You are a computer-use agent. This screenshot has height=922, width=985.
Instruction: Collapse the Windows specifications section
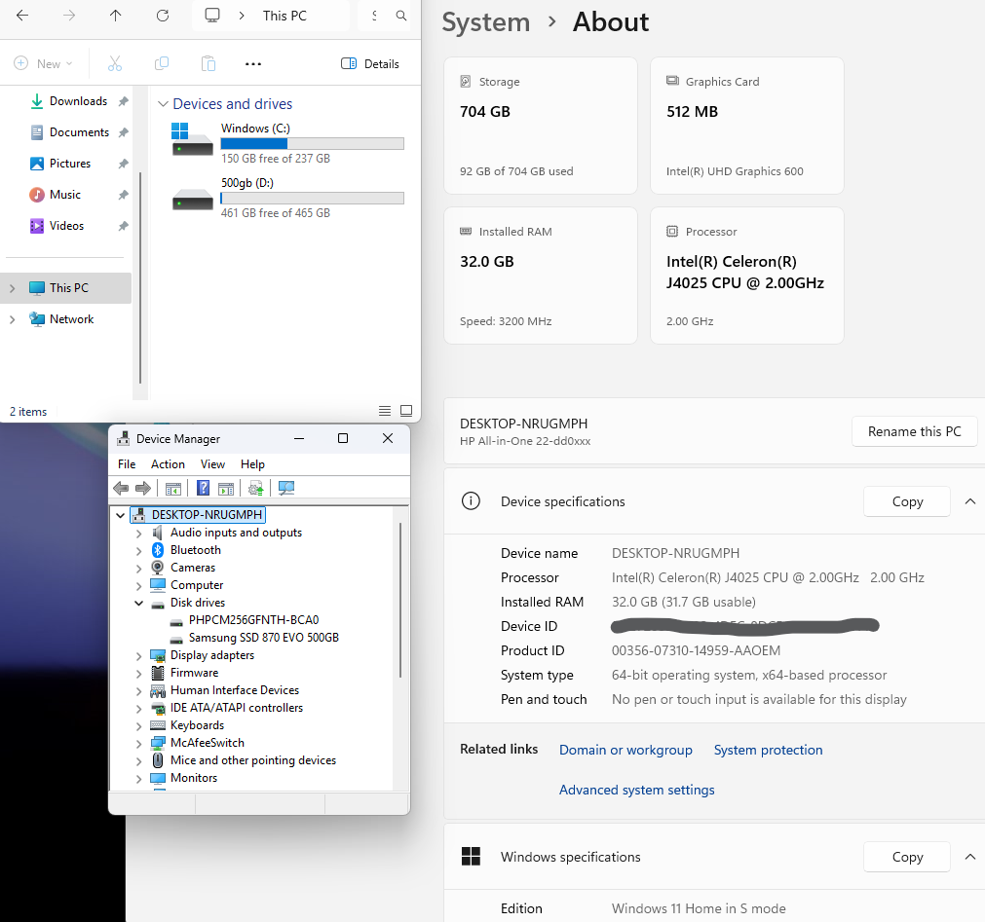click(x=970, y=857)
